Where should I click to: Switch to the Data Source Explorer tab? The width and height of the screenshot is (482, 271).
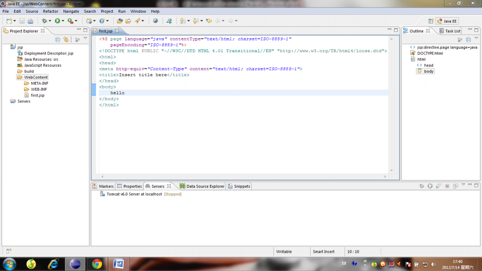point(202,186)
